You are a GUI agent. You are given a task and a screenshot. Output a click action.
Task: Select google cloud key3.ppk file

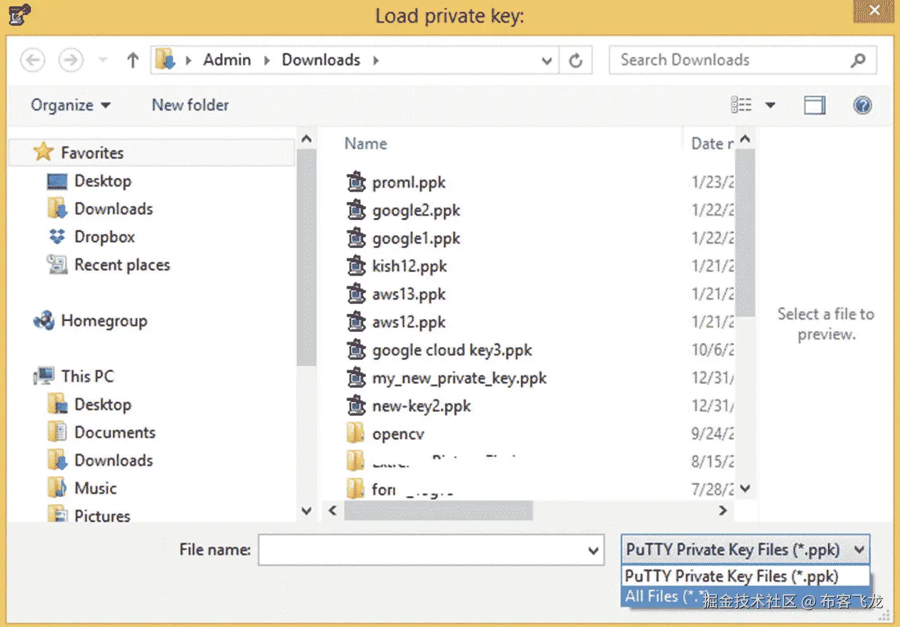(x=452, y=350)
